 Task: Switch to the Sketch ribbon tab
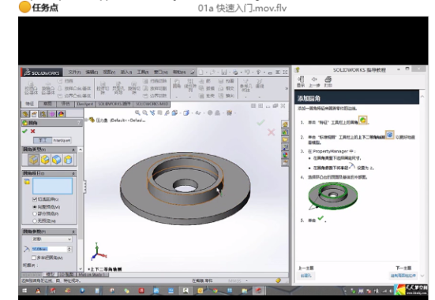47,104
